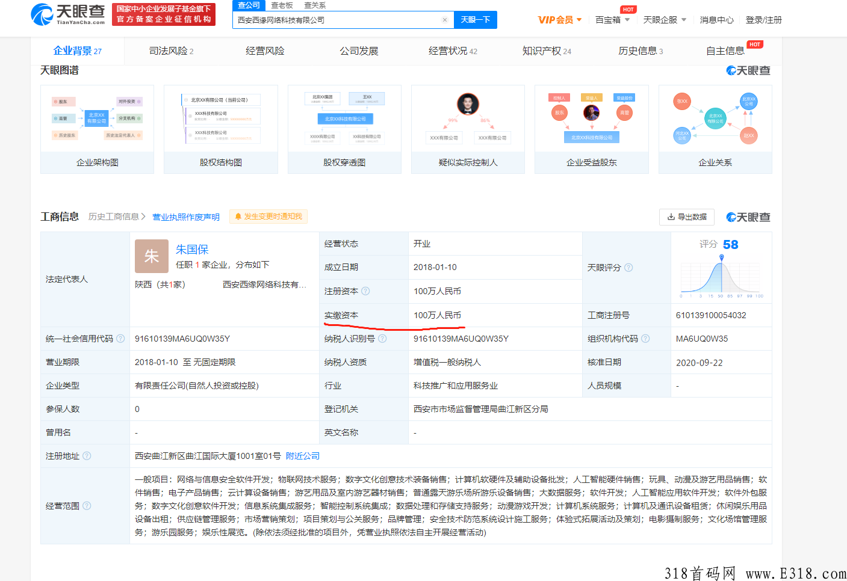Open the 企业架构图 thumbnail
Screen dimensions: 847x581
pos(98,129)
